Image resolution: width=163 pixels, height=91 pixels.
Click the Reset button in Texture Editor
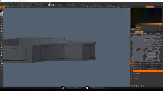click(x=135, y=34)
